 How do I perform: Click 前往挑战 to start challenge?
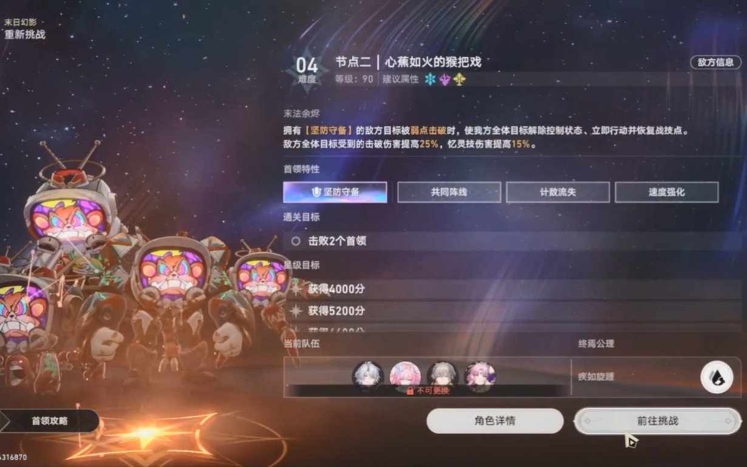(x=658, y=421)
